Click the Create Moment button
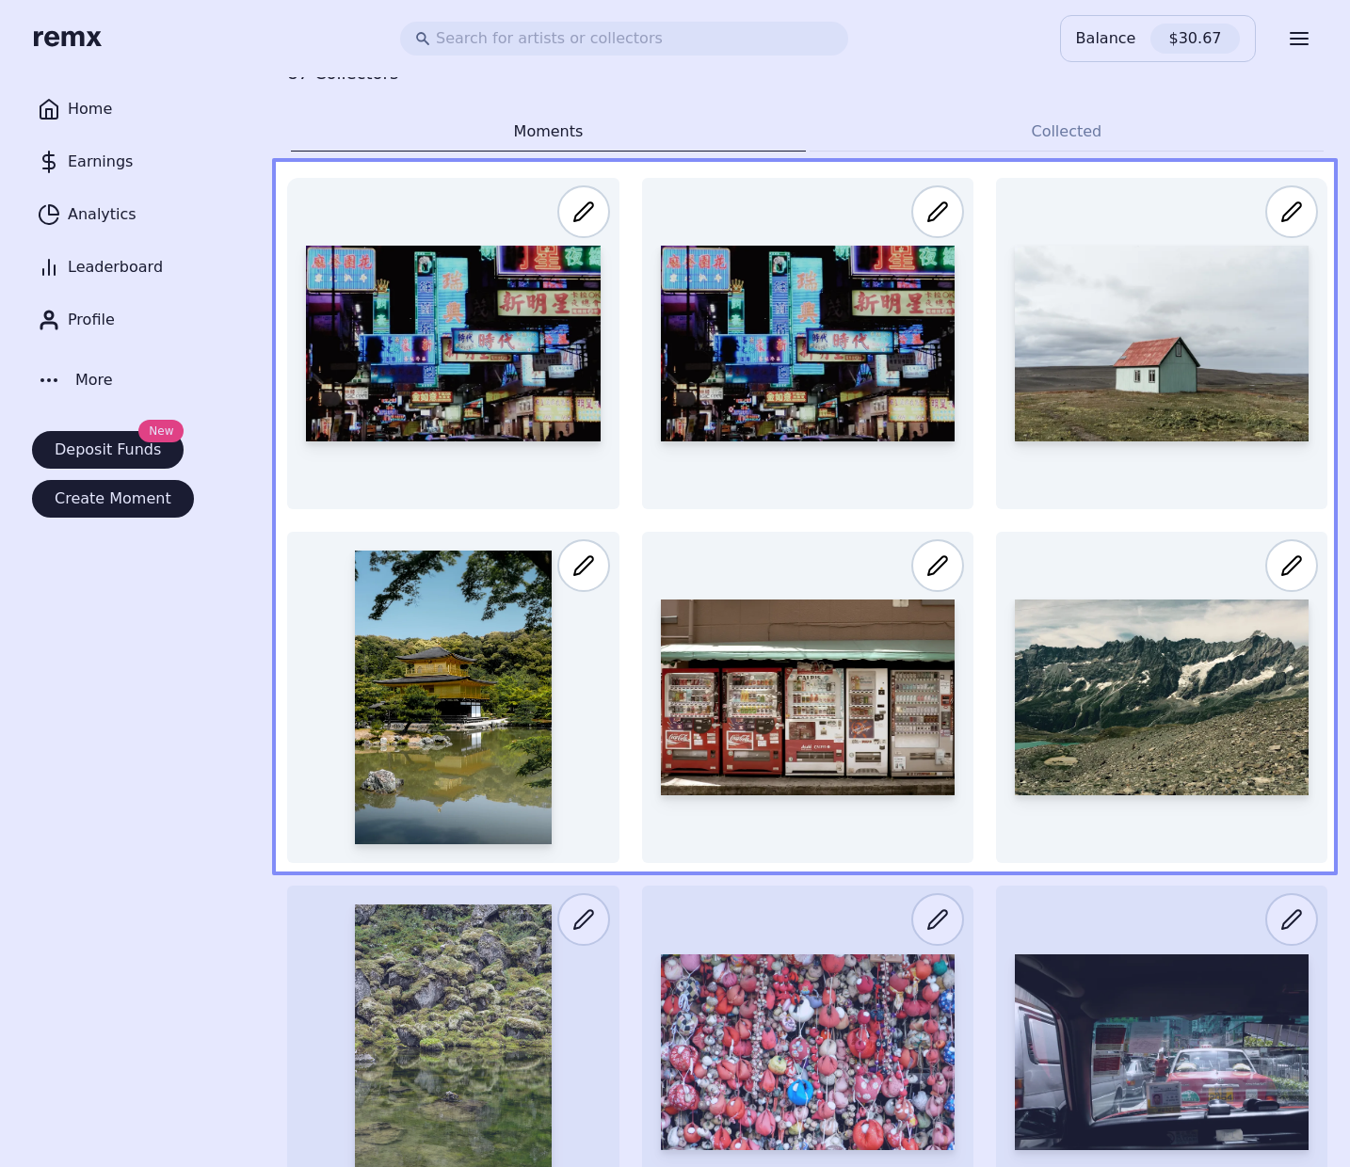The image size is (1350, 1167). 113,499
